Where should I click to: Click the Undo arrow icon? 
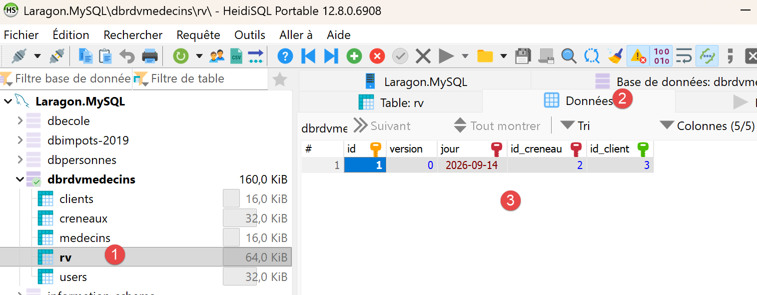tap(127, 55)
